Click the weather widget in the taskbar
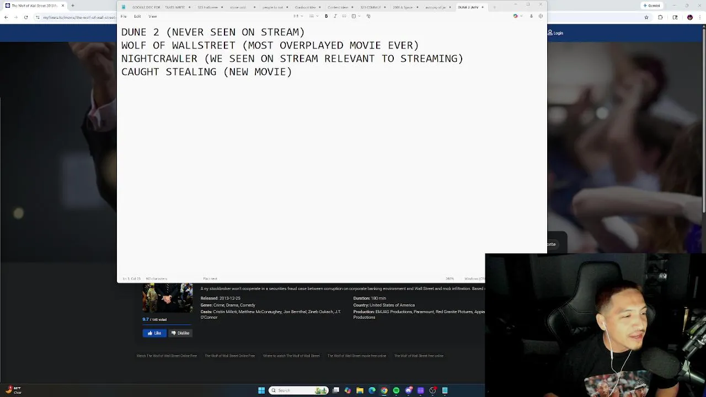This screenshot has height=397, width=706. click(14, 390)
